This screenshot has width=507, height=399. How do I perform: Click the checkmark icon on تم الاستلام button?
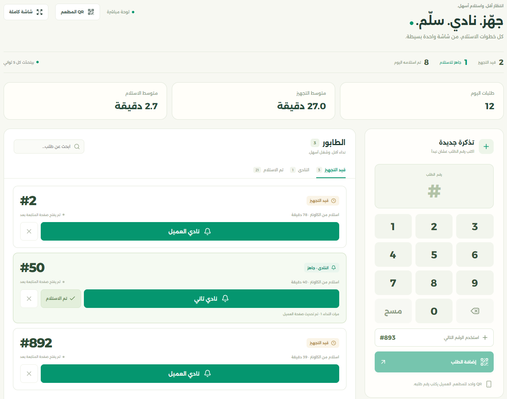73,299
